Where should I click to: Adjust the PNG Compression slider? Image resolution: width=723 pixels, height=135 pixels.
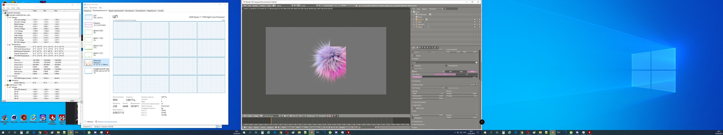click(445, 77)
